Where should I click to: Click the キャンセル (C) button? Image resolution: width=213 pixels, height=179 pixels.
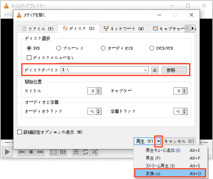coord(179,141)
